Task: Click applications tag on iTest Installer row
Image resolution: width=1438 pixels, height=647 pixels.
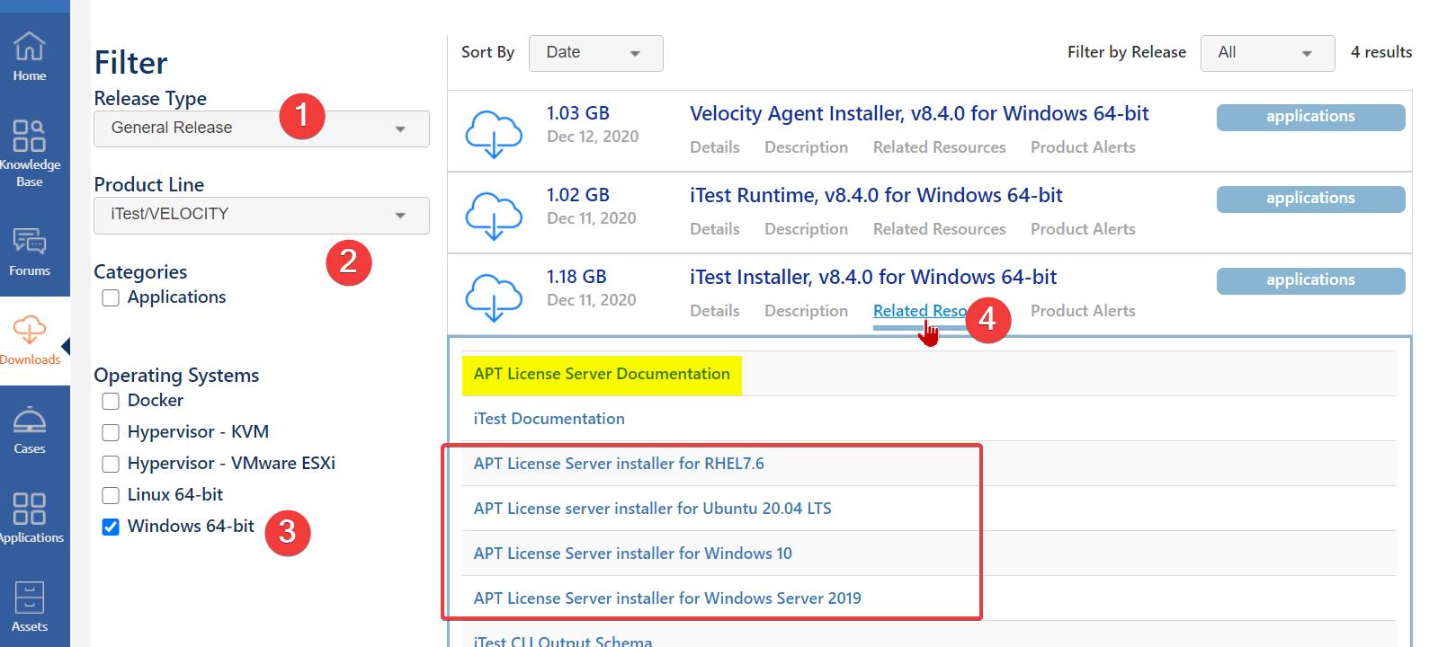Action: 1310,280
